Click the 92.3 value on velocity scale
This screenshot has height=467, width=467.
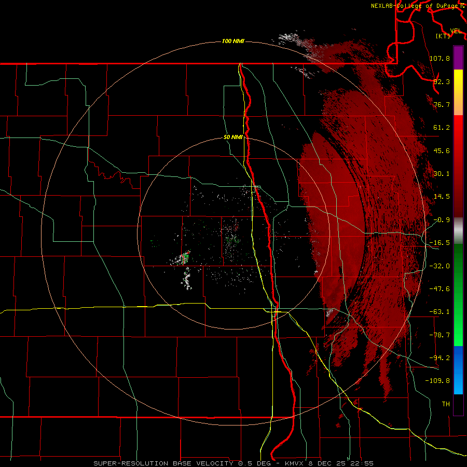(x=442, y=81)
